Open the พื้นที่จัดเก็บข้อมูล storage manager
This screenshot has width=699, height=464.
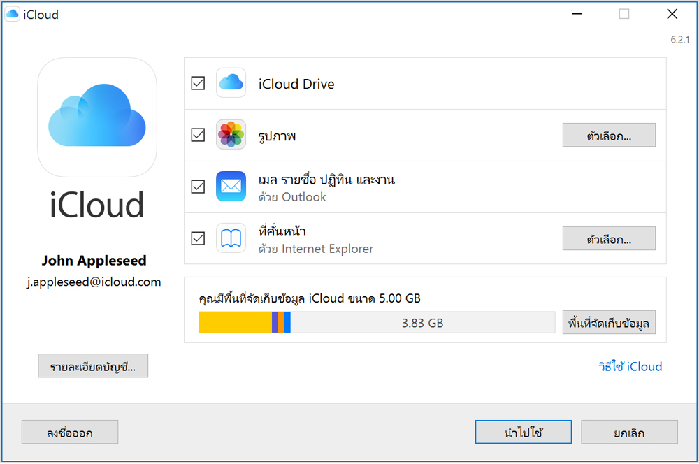609,322
